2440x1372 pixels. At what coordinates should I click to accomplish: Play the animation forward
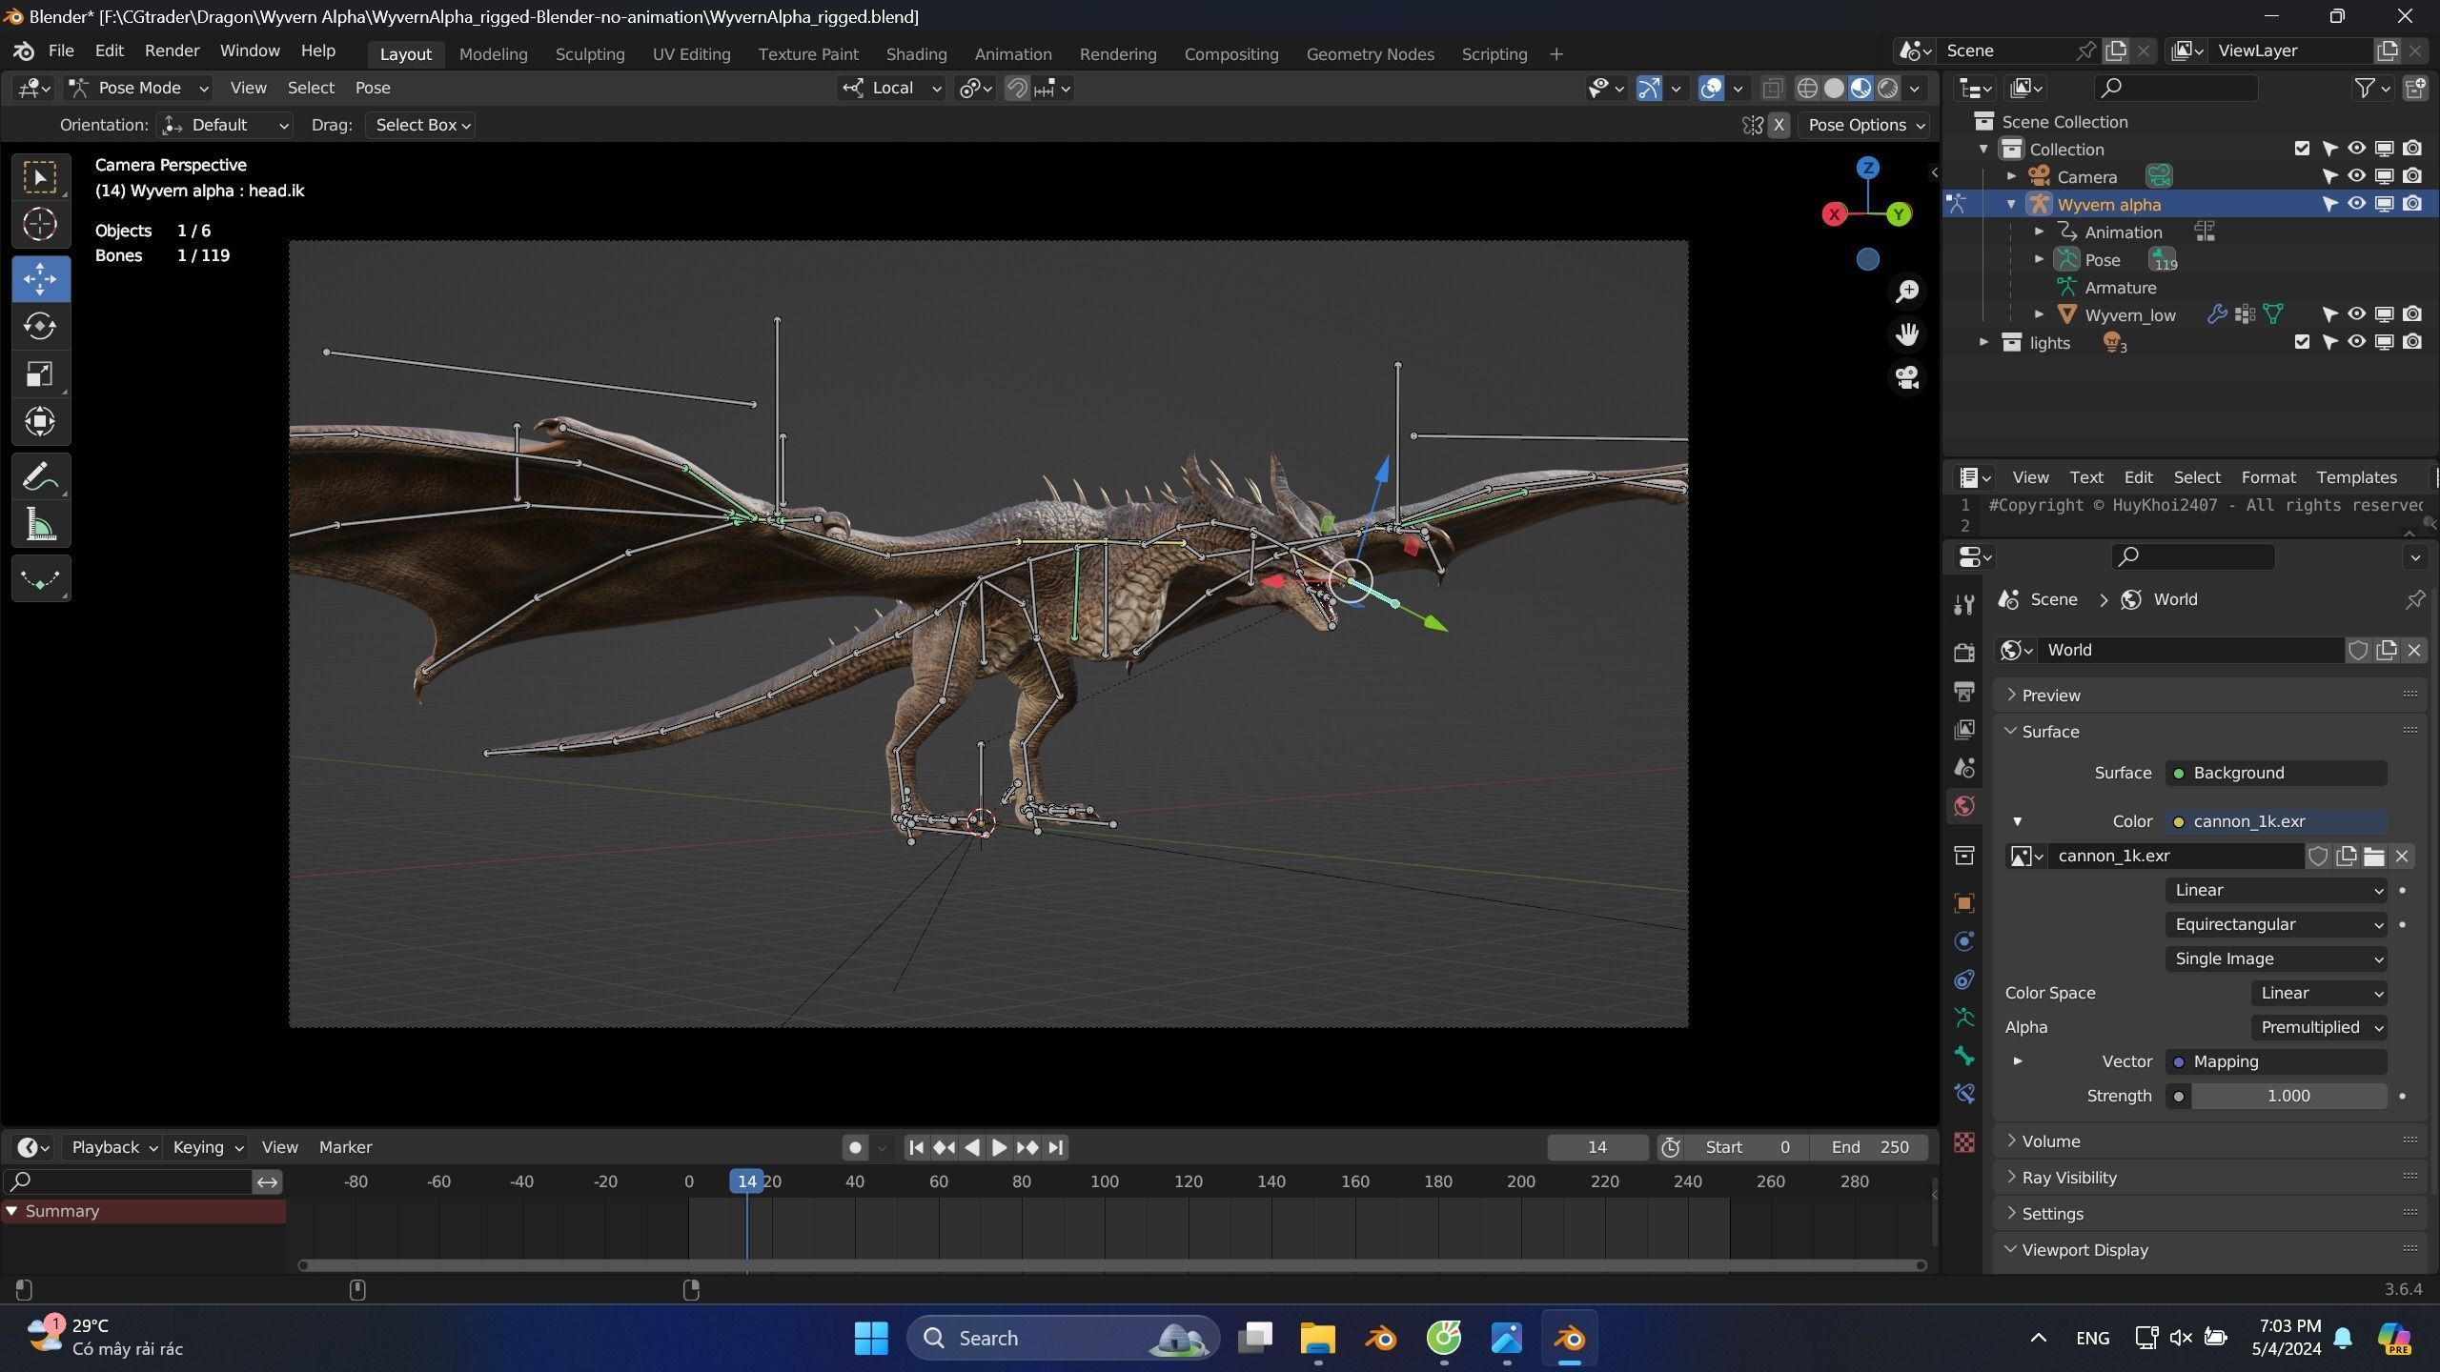pos(999,1148)
